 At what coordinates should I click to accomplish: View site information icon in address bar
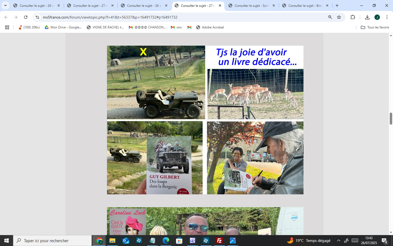point(37,17)
